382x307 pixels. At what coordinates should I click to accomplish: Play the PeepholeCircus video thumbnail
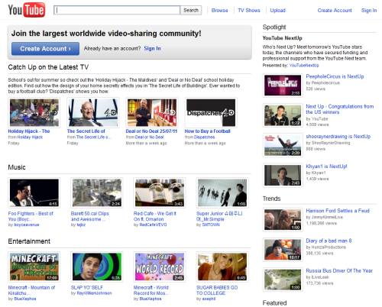pyautogui.click(x=283, y=86)
